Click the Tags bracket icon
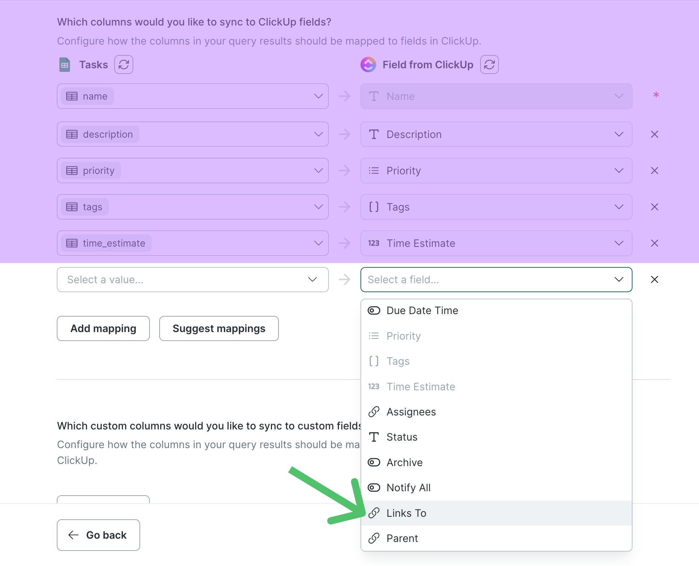The image size is (699, 566). coord(374,361)
